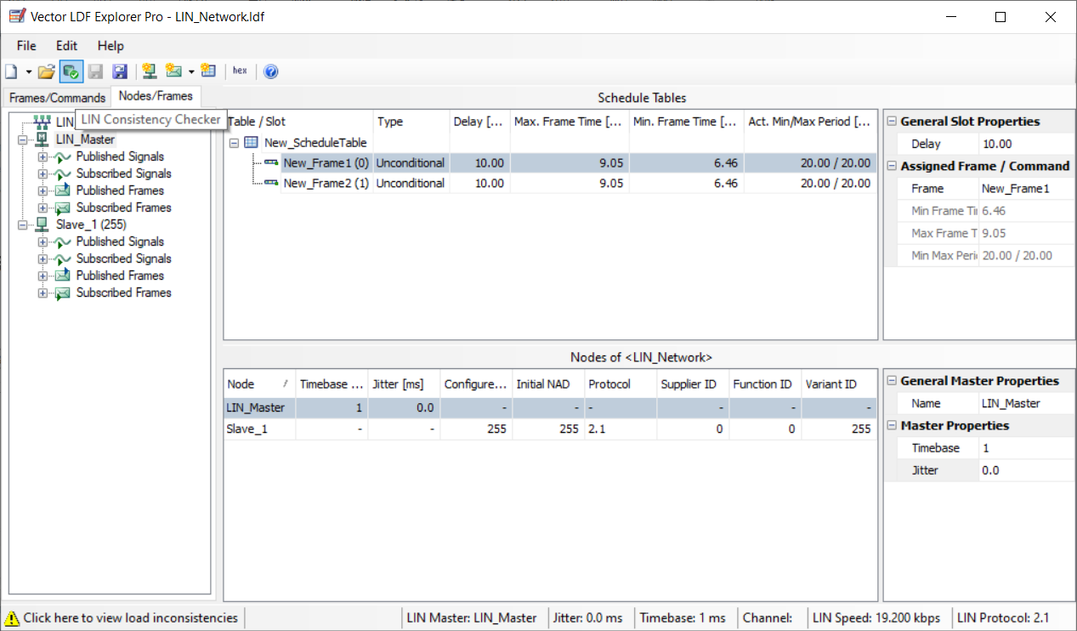The image size is (1077, 631).
Task: Click the warning triangle in status bar
Action: [x=12, y=618]
